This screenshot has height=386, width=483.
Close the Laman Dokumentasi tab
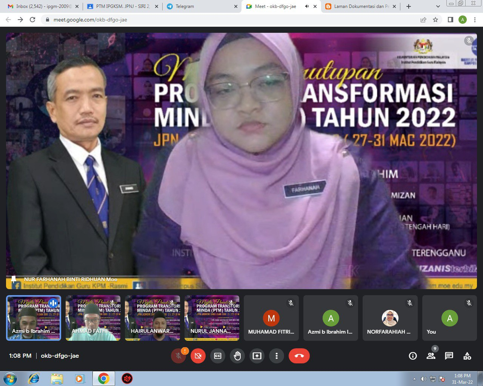tap(395, 6)
